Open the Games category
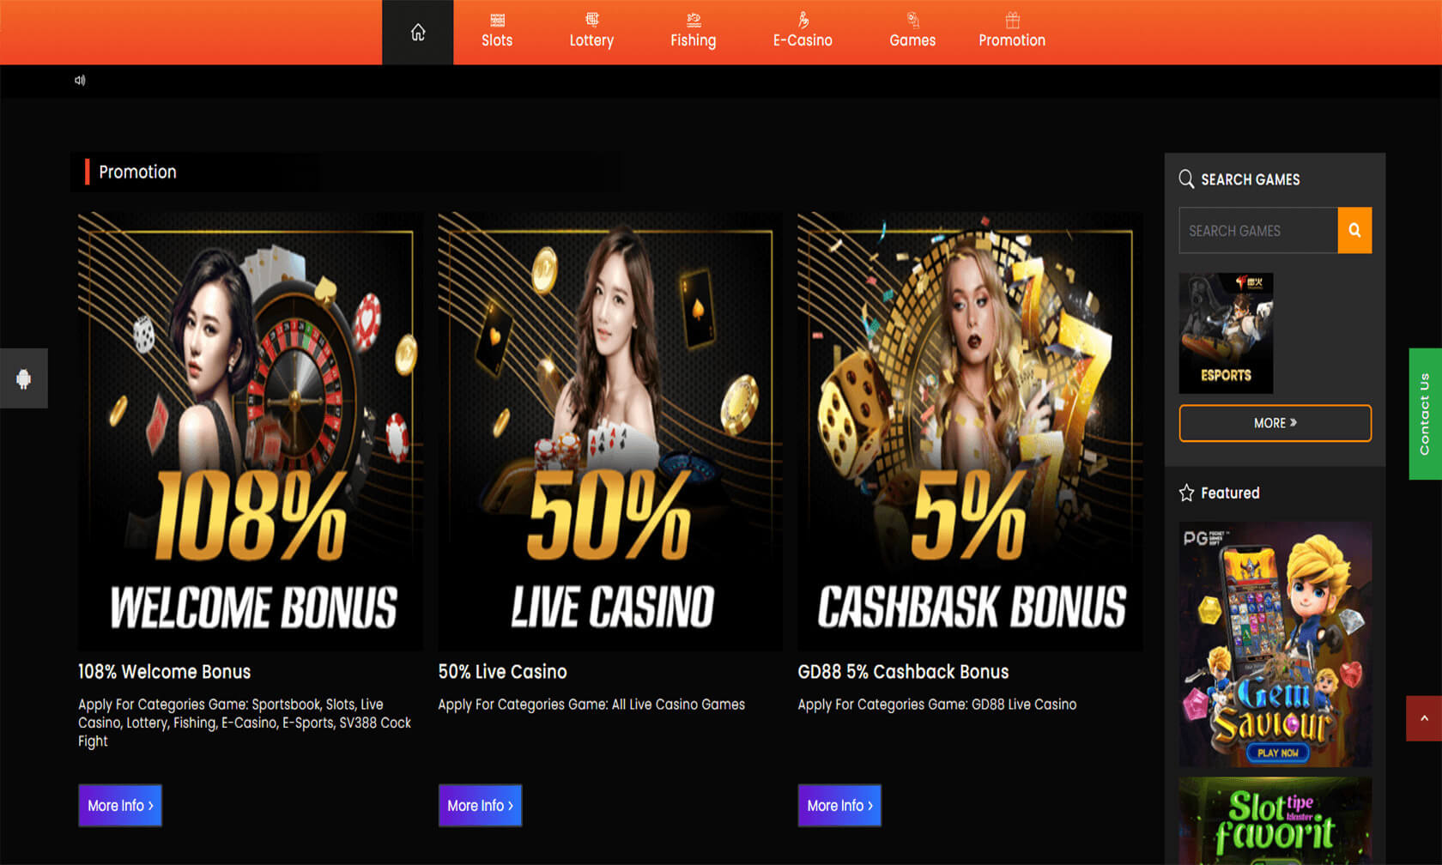Screen dimensions: 1442x865 912,32
